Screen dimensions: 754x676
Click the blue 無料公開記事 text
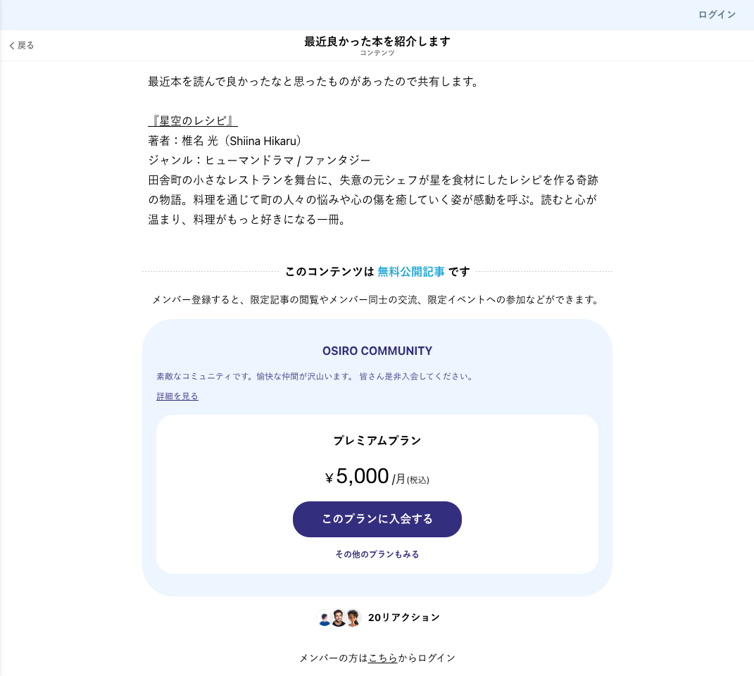[411, 272]
